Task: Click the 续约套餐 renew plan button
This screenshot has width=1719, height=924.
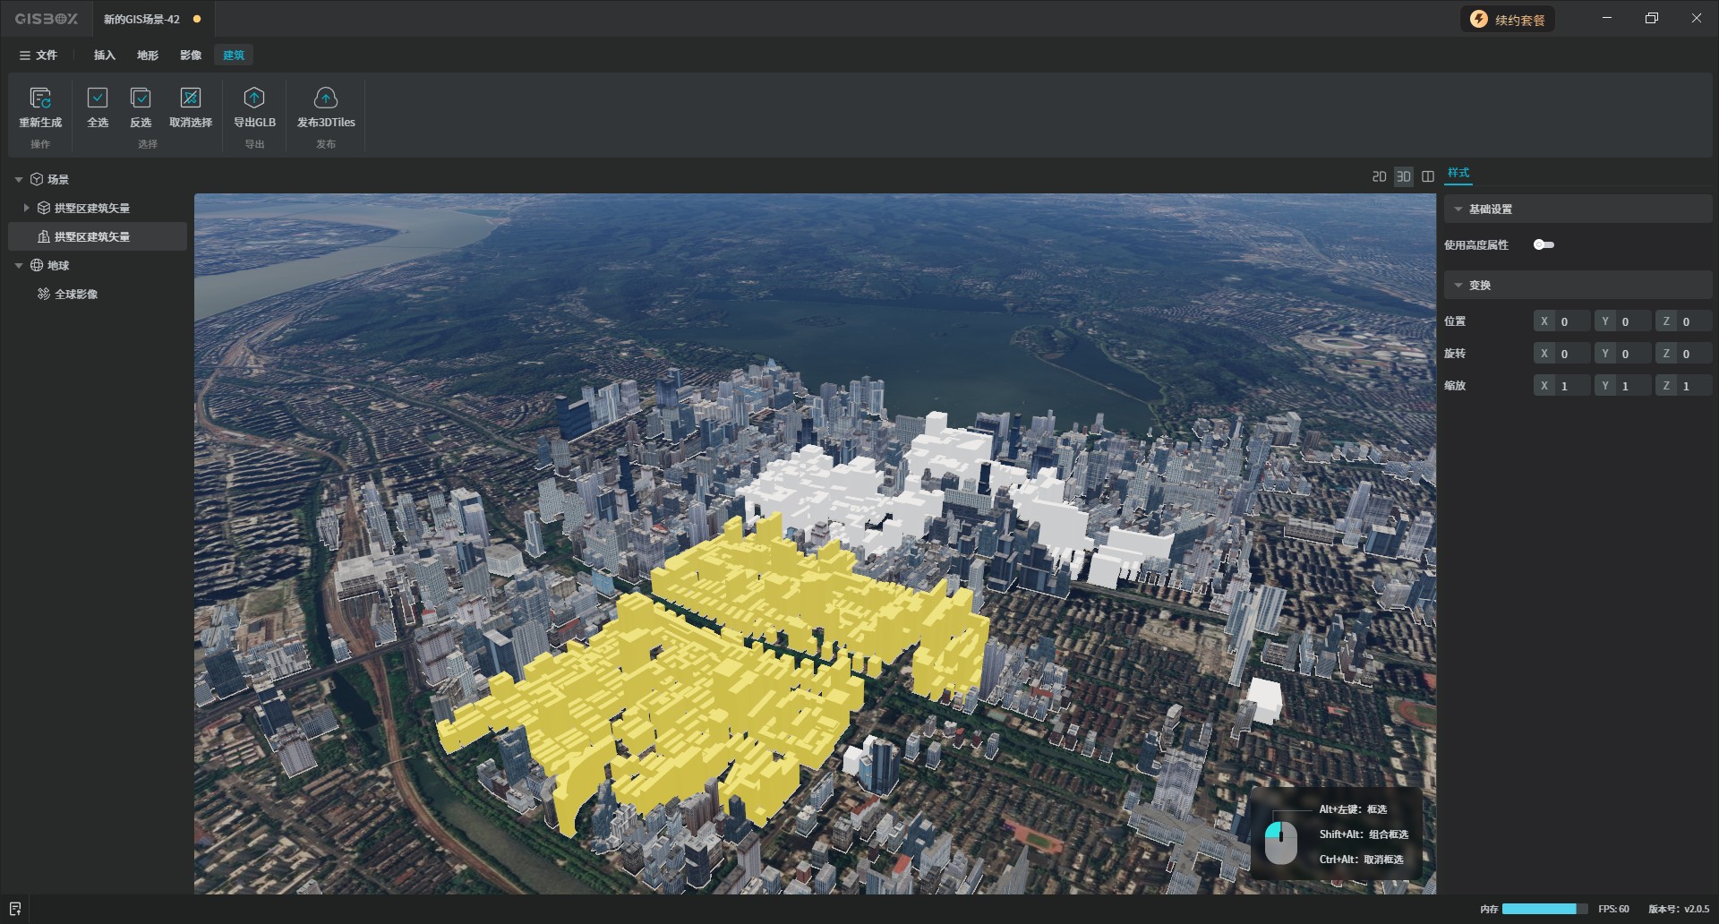Action: click(1508, 20)
